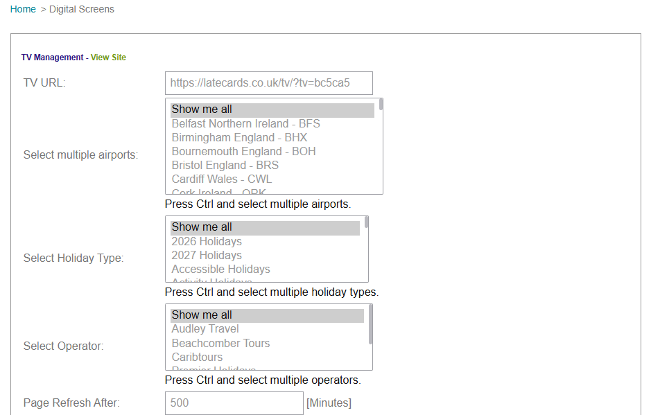This screenshot has height=415, width=651.
Task: Select Belfast Northern Ireland - BFS airport
Action: click(x=245, y=124)
